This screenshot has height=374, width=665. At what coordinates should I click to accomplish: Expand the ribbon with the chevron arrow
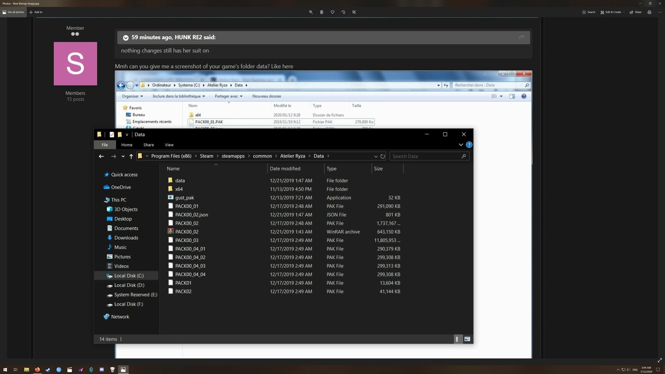click(461, 145)
